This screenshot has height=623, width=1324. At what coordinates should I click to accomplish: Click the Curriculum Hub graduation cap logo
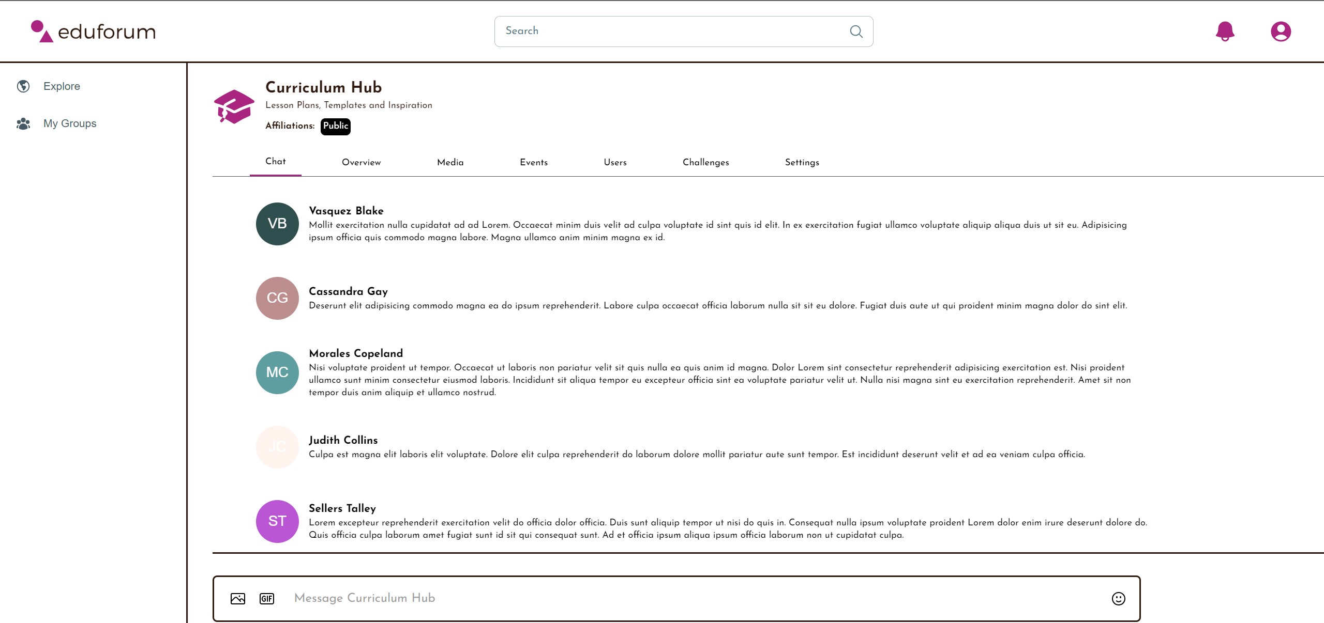(x=234, y=107)
